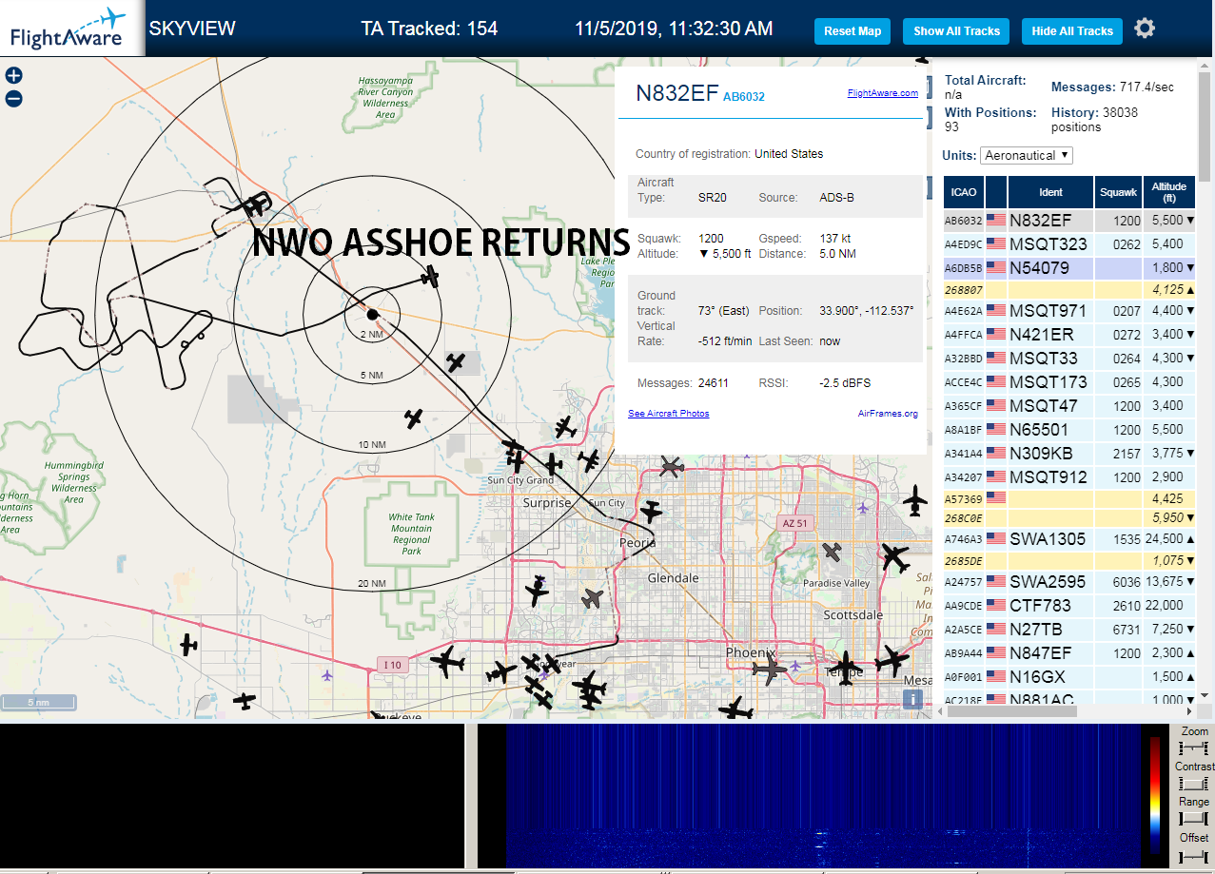Click the AB6032 ICAO code beside N832EF title
This screenshot has width=1215, height=874.
point(743,96)
